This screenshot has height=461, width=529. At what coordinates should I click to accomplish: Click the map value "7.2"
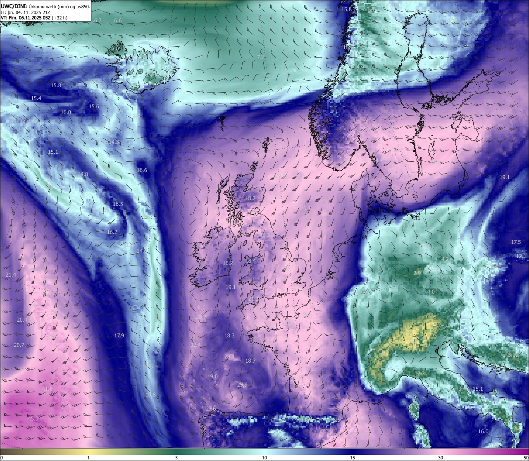click(260, 57)
